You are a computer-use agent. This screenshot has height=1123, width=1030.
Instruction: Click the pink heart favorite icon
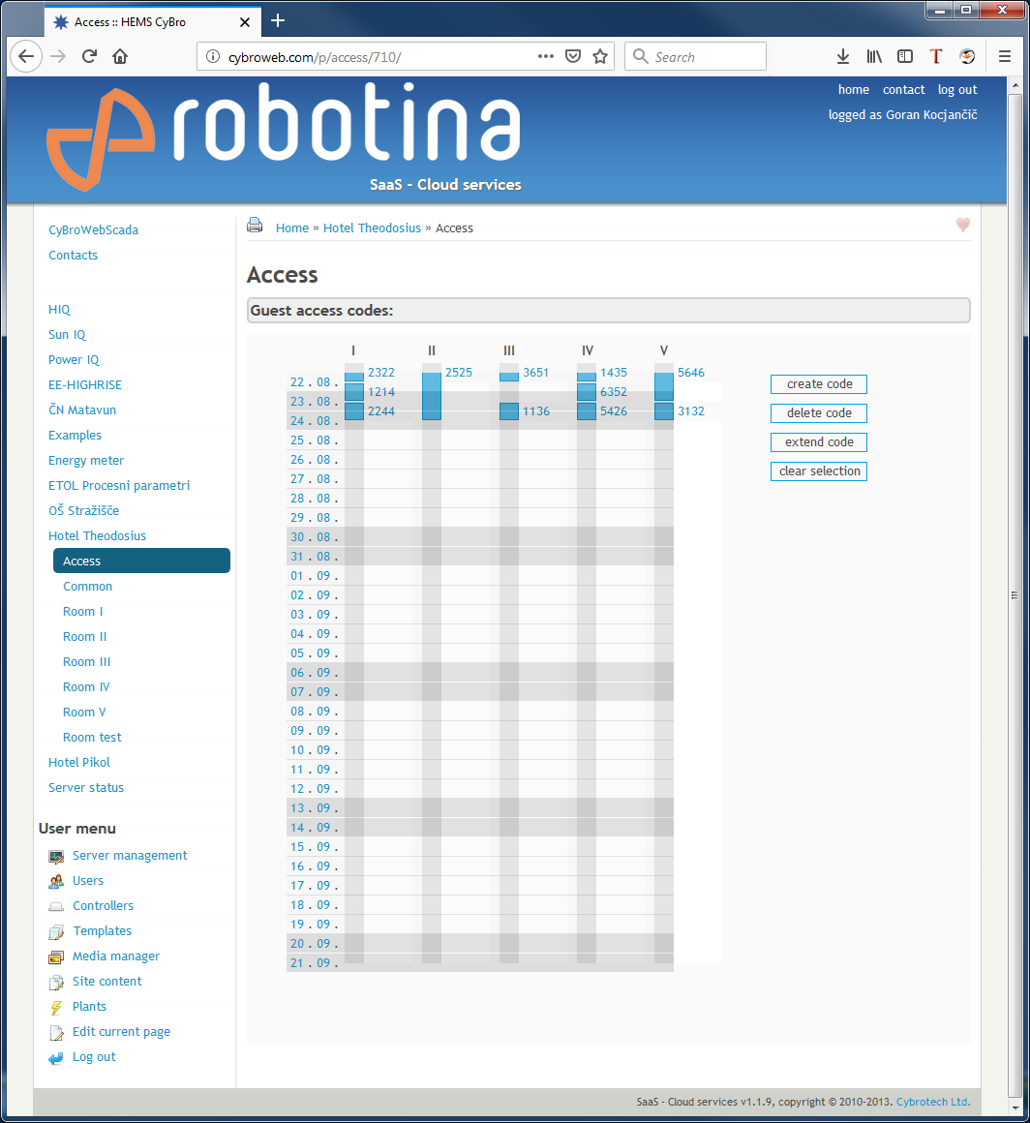(962, 225)
